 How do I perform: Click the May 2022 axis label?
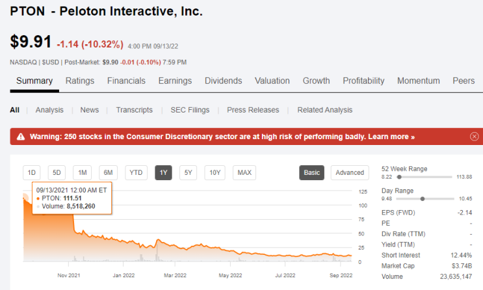click(230, 275)
